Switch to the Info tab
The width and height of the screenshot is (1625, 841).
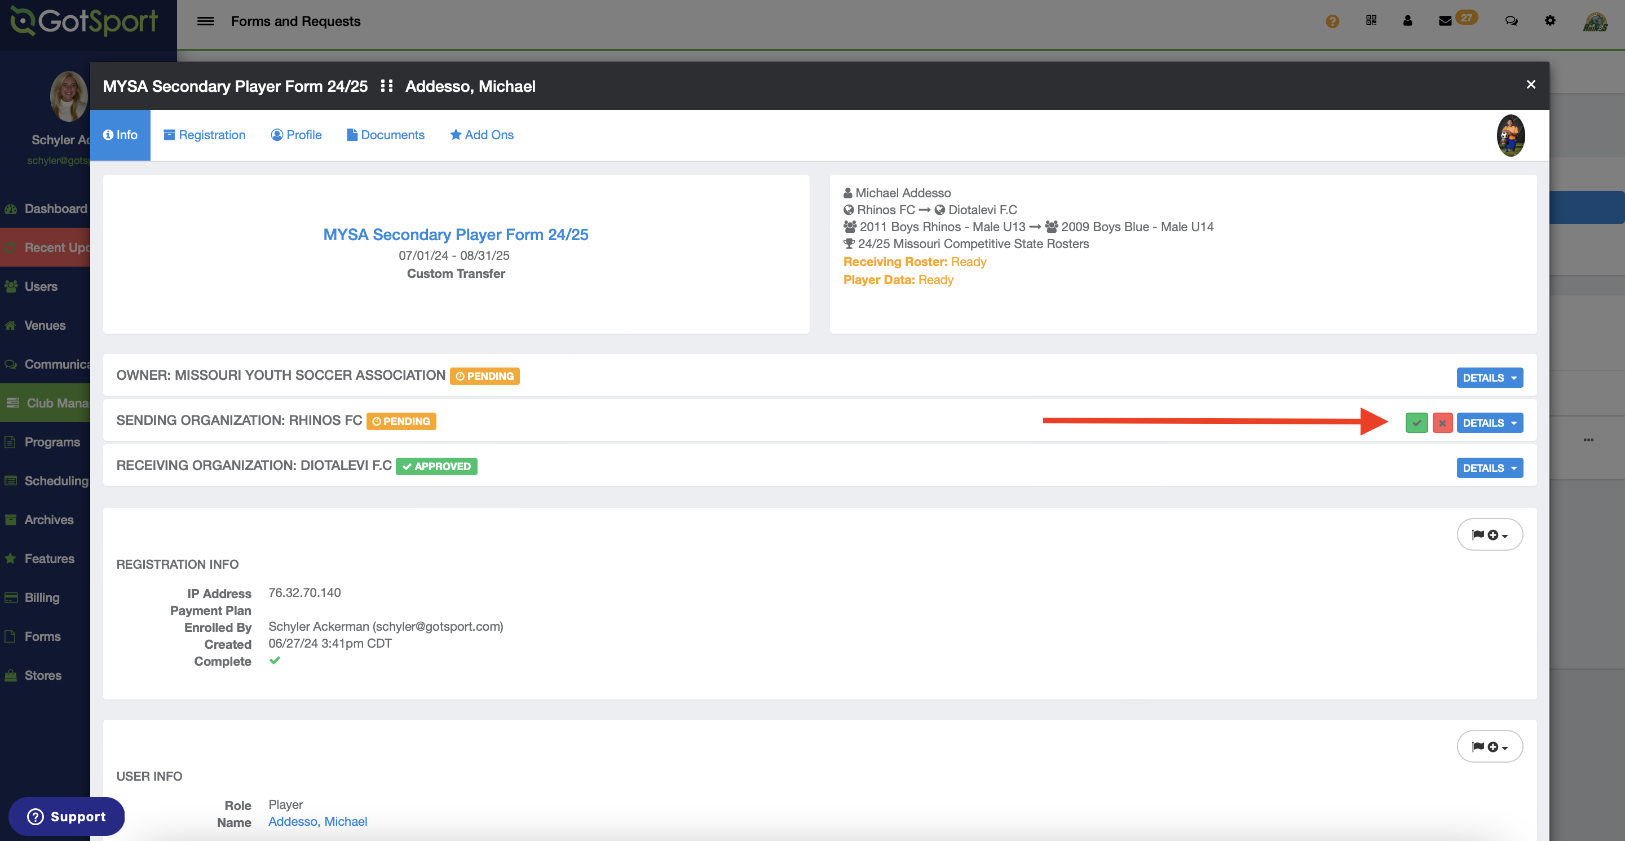click(120, 135)
